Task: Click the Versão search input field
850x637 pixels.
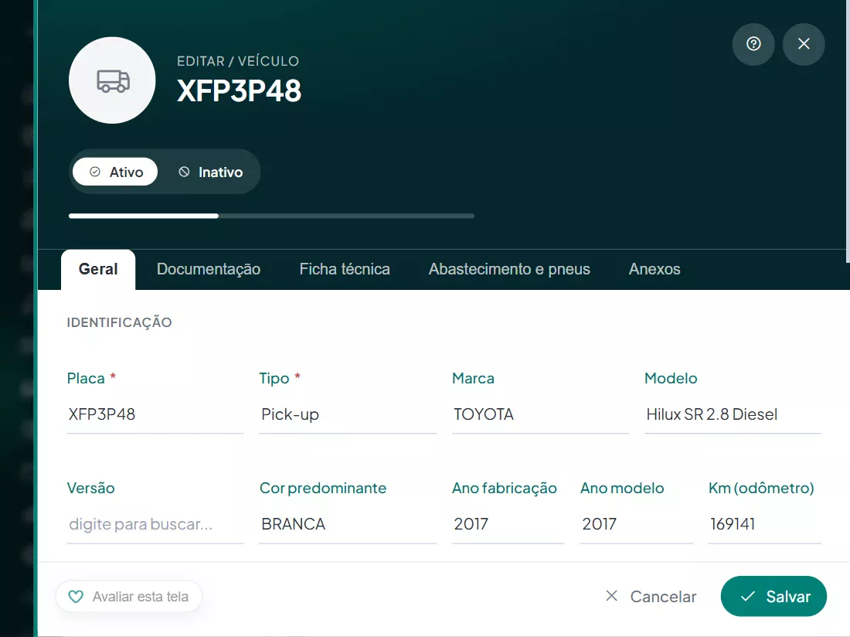Action: 155,524
